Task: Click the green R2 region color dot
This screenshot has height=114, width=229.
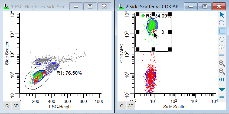Action: coord(143,16)
